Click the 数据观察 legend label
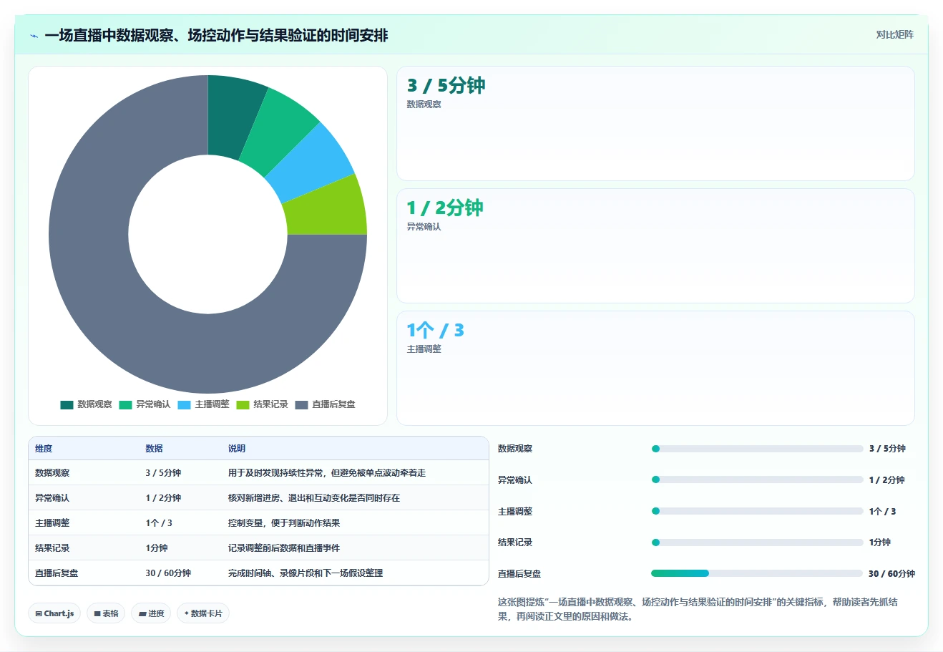 pyautogui.click(x=94, y=404)
